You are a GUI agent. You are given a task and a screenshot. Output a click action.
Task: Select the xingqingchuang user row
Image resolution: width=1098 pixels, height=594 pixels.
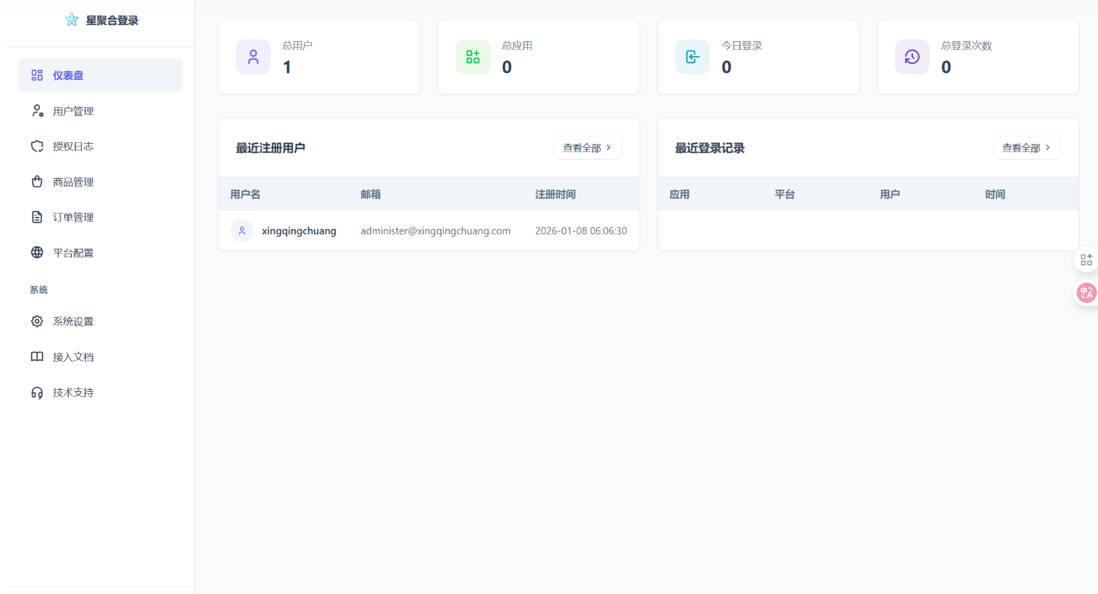pyautogui.click(x=429, y=231)
